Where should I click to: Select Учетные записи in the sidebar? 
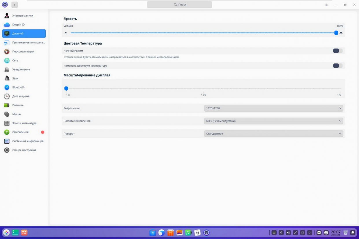[23, 16]
